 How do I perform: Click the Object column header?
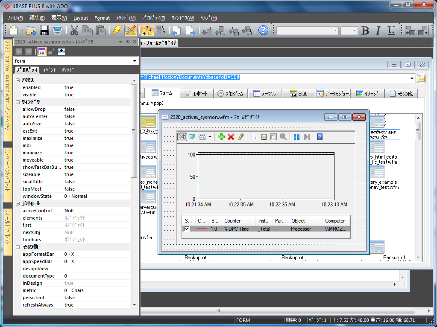point(306,221)
